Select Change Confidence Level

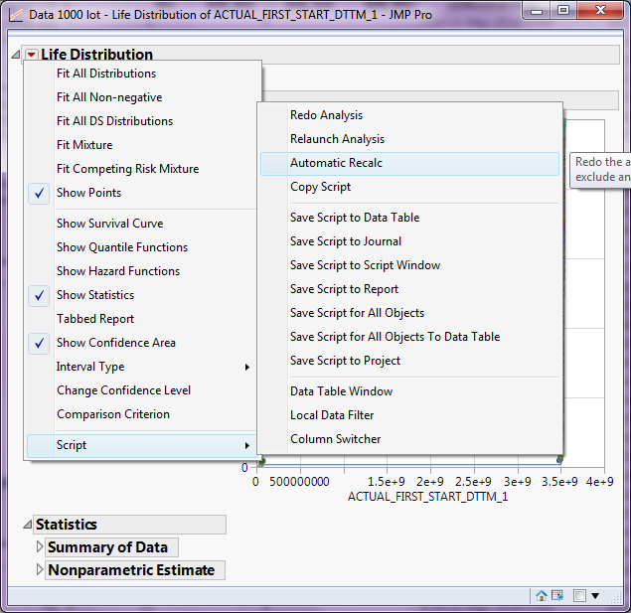[x=123, y=390]
